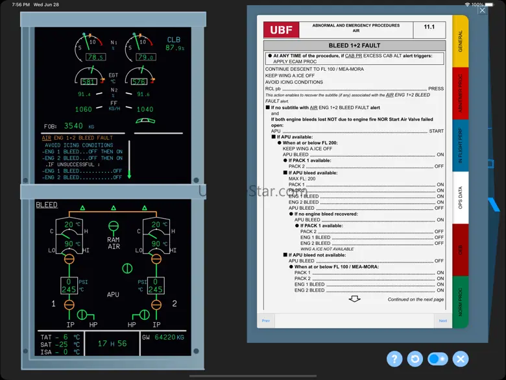Flip the blue toggle switch
Viewport: 506px width, 380px height.
coord(438,359)
